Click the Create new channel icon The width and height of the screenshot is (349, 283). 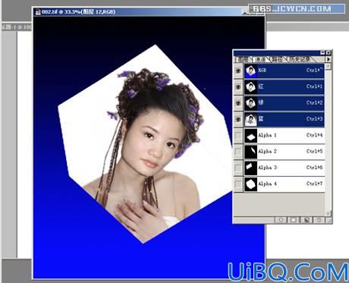[x=307, y=220]
